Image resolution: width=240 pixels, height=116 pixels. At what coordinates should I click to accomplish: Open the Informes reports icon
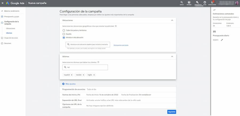[x=189, y=3]
